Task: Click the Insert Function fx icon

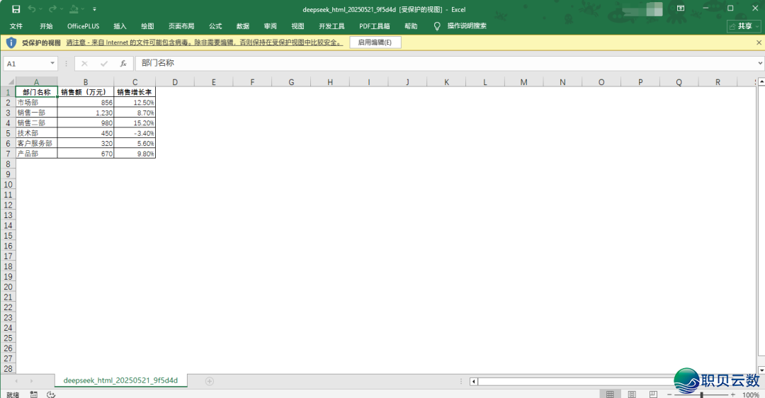Action: click(x=123, y=64)
